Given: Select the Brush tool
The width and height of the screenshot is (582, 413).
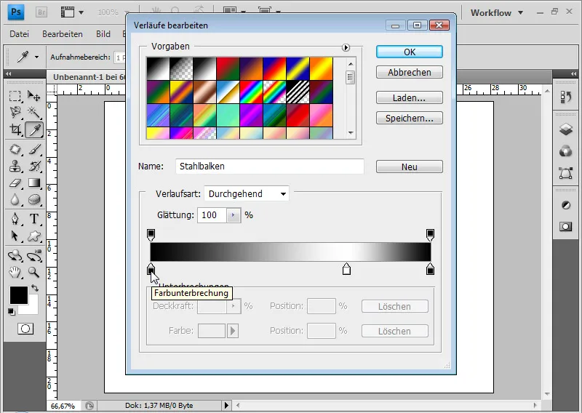Looking at the screenshot, I should pos(33,149).
